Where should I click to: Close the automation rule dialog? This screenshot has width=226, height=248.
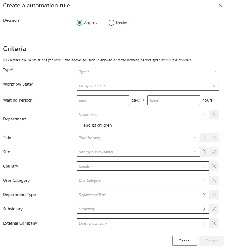tap(220, 5)
